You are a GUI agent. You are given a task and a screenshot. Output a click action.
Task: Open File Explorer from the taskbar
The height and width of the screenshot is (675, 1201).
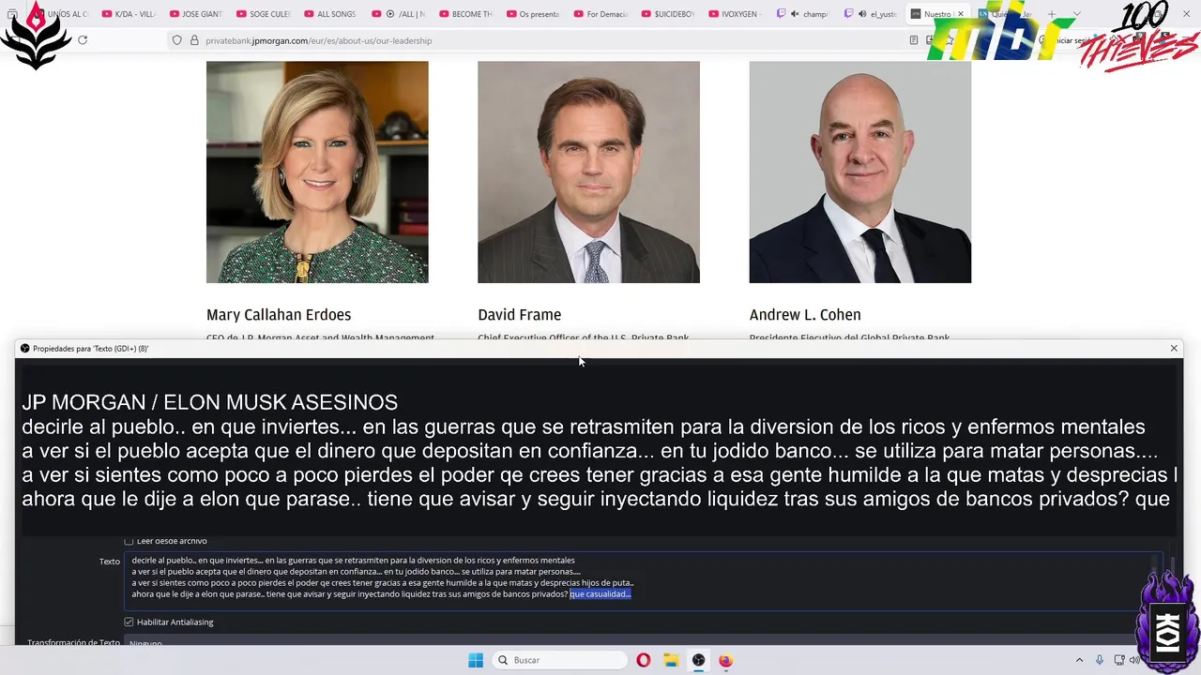[671, 660]
